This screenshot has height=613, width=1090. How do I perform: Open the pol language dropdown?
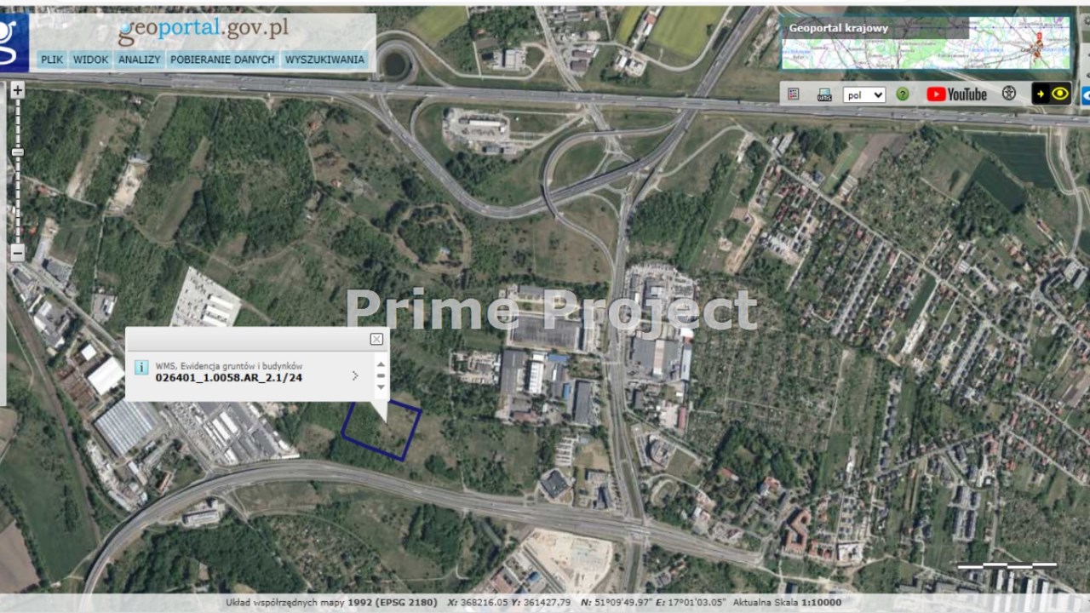pos(863,95)
